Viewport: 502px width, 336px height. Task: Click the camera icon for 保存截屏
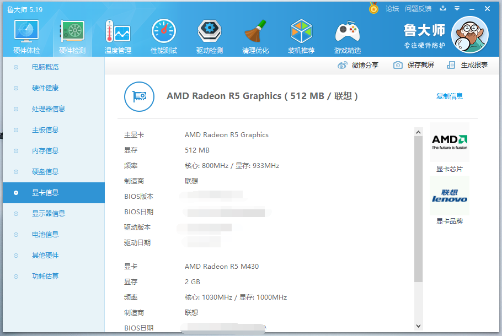(x=398, y=65)
